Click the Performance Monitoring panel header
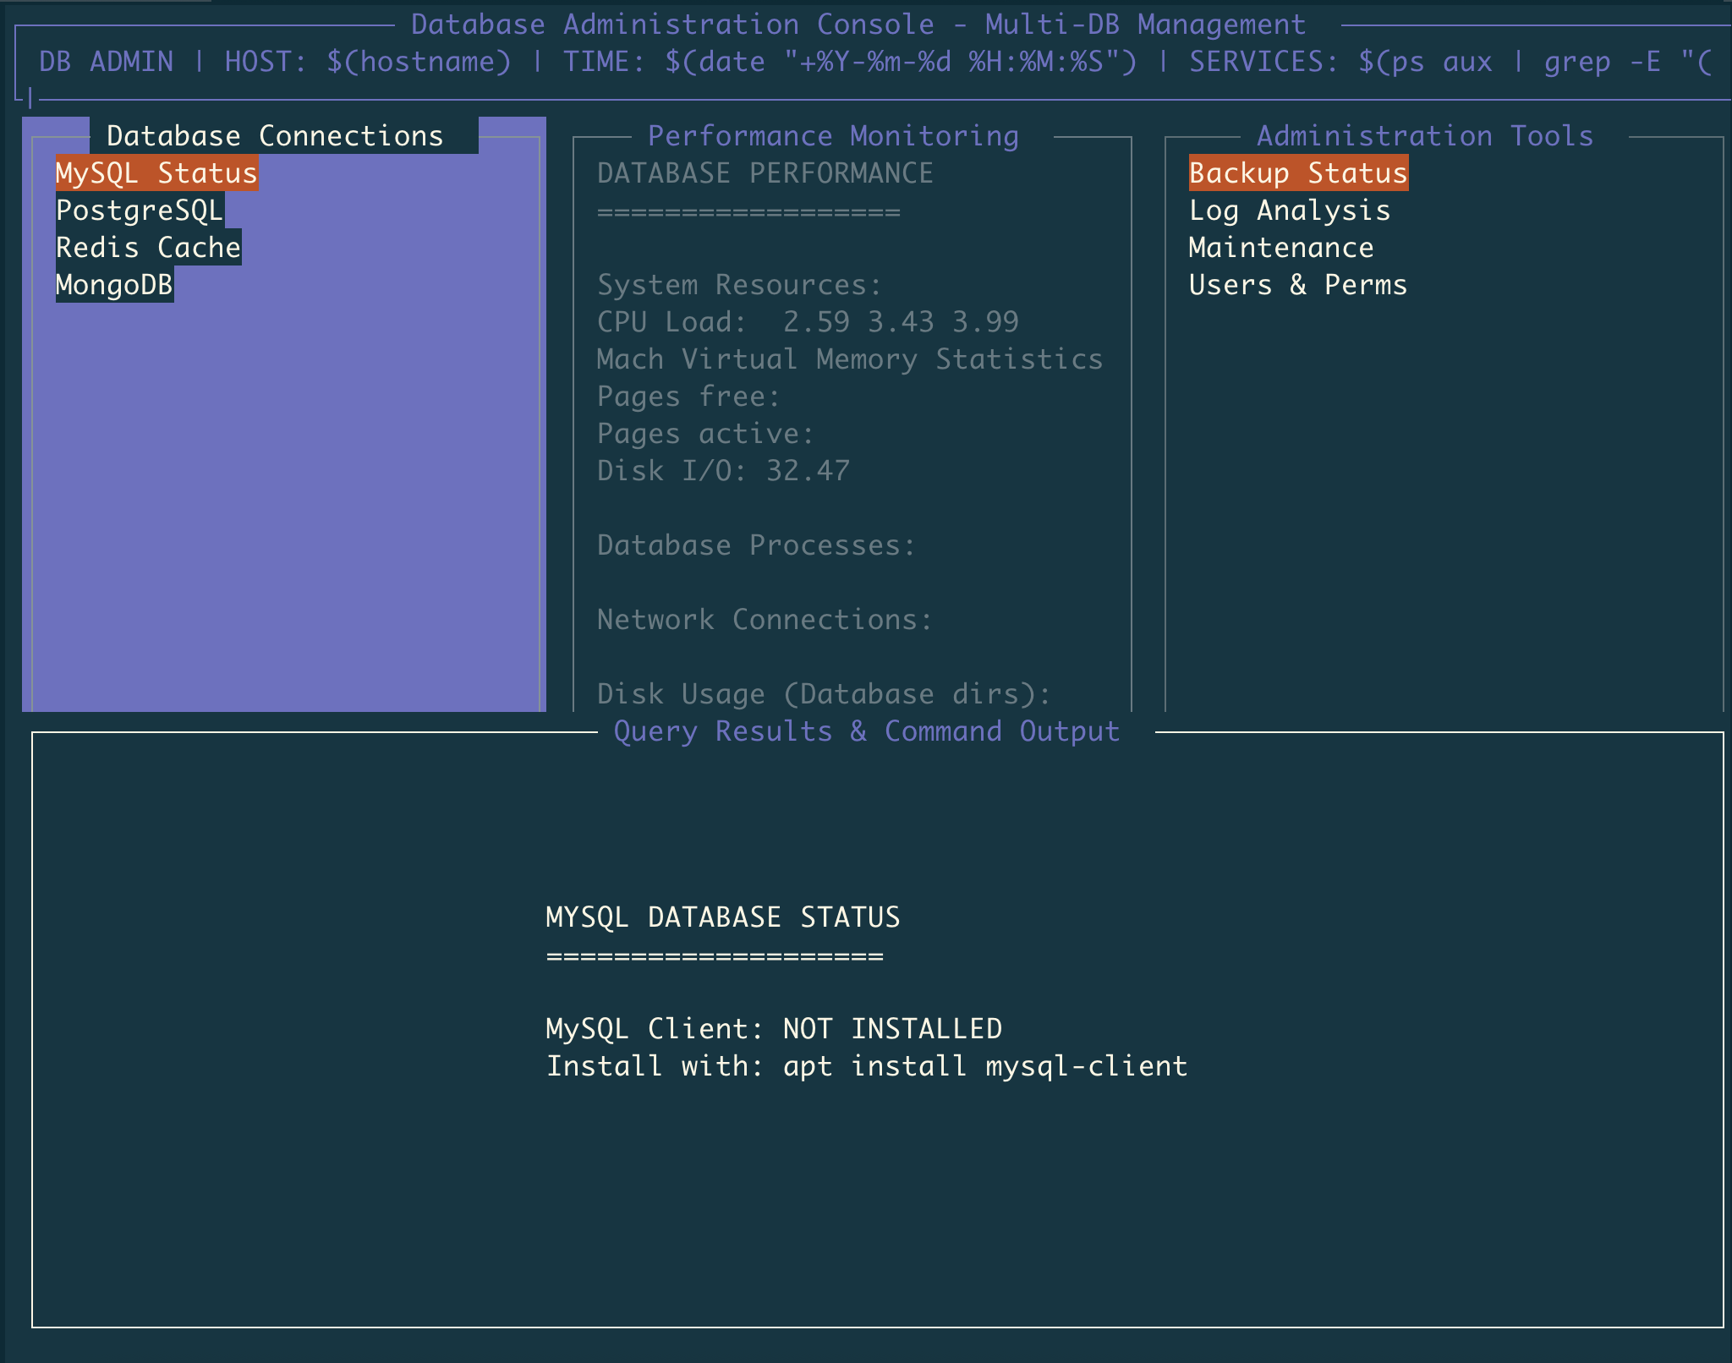 tap(832, 134)
